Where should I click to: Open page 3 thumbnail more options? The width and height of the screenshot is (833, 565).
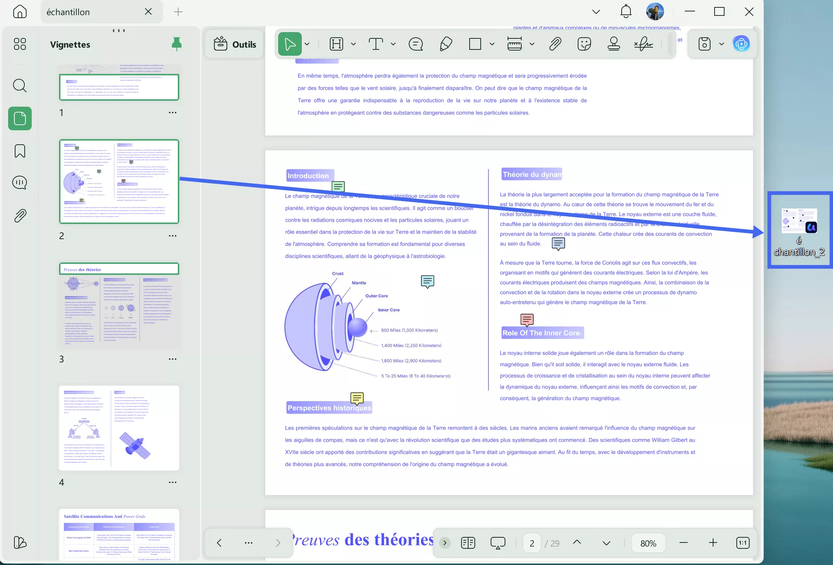173,359
